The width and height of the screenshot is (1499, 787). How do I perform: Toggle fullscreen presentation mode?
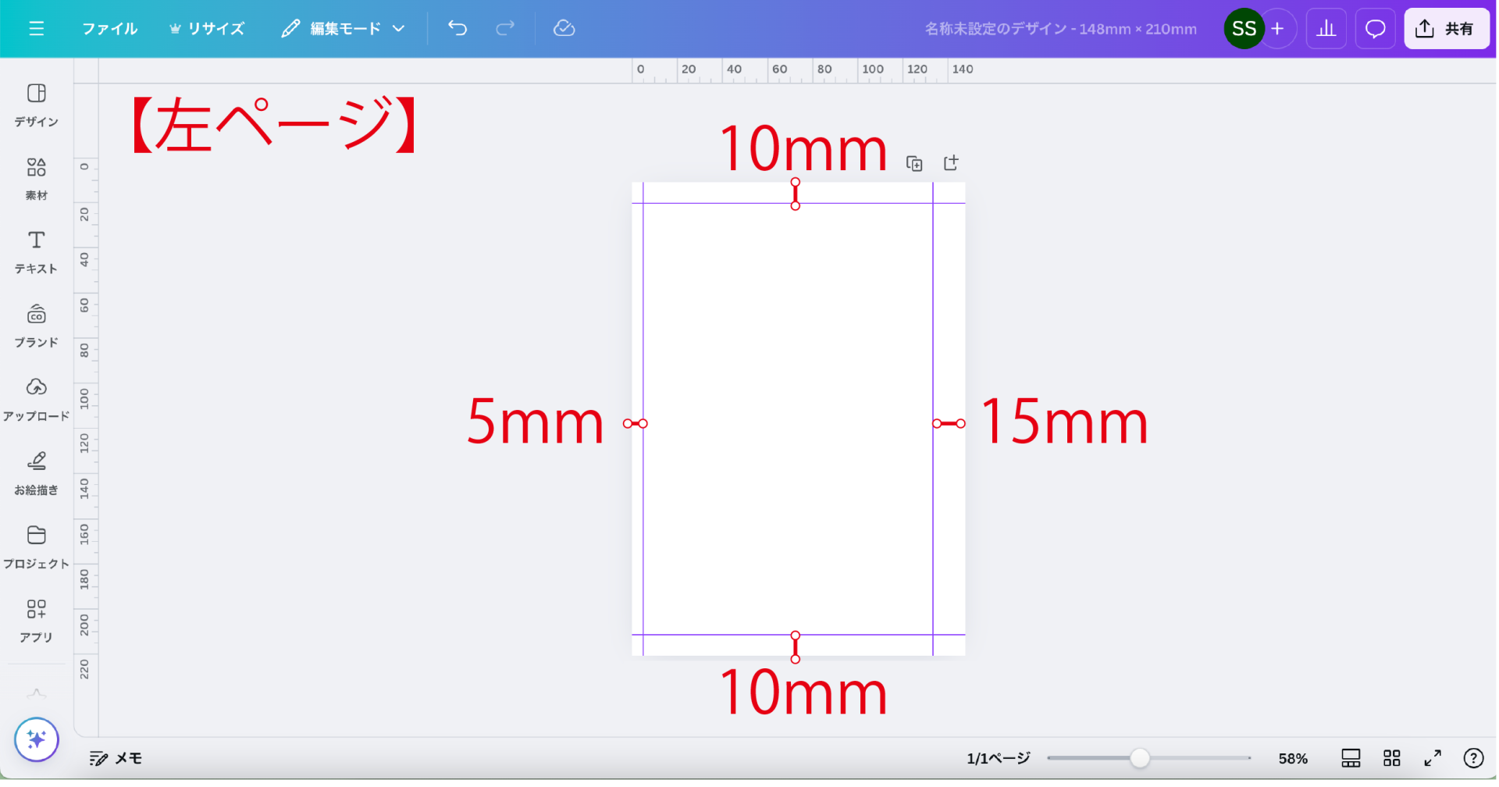pos(1433,758)
